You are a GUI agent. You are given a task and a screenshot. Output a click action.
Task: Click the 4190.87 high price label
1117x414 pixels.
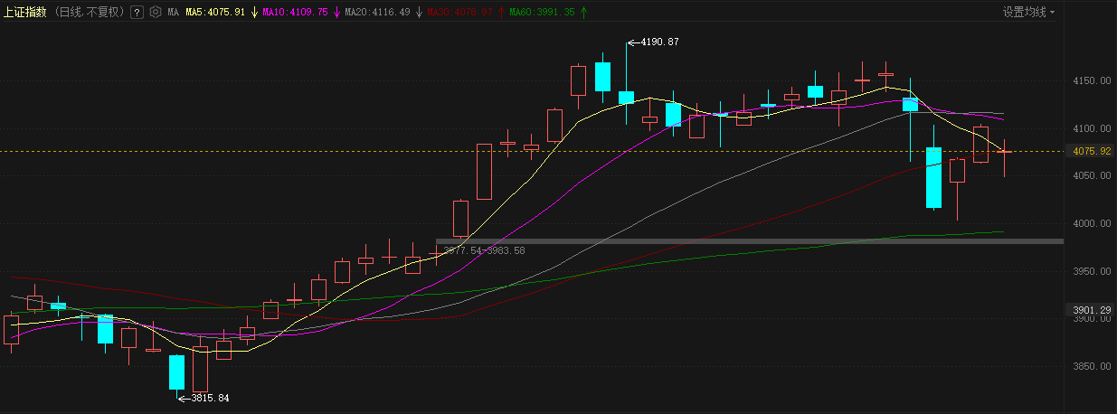tap(659, 42)
